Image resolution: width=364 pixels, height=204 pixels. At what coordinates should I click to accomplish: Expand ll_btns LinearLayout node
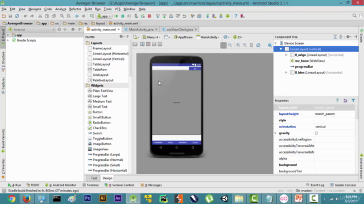286,73
